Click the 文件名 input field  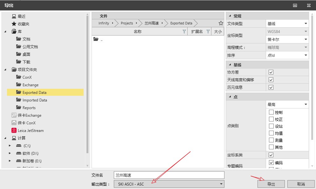tap(169, 175)
